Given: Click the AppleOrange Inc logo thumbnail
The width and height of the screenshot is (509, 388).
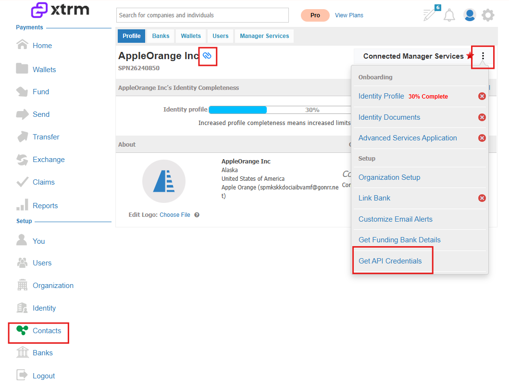Looking at the screenshot, I should click(164, 181).
